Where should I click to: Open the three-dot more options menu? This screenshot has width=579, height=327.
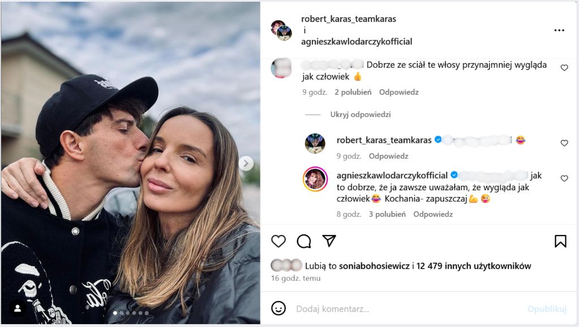(x=559, y=30)
